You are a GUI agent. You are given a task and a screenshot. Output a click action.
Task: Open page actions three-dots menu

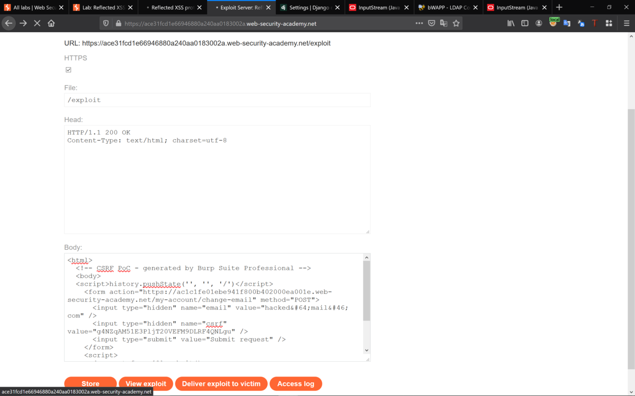[419, 23]
